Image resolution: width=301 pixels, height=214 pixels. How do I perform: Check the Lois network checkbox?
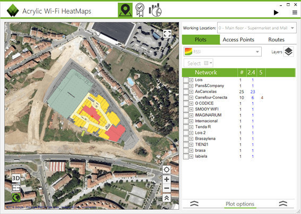[186, 80]
